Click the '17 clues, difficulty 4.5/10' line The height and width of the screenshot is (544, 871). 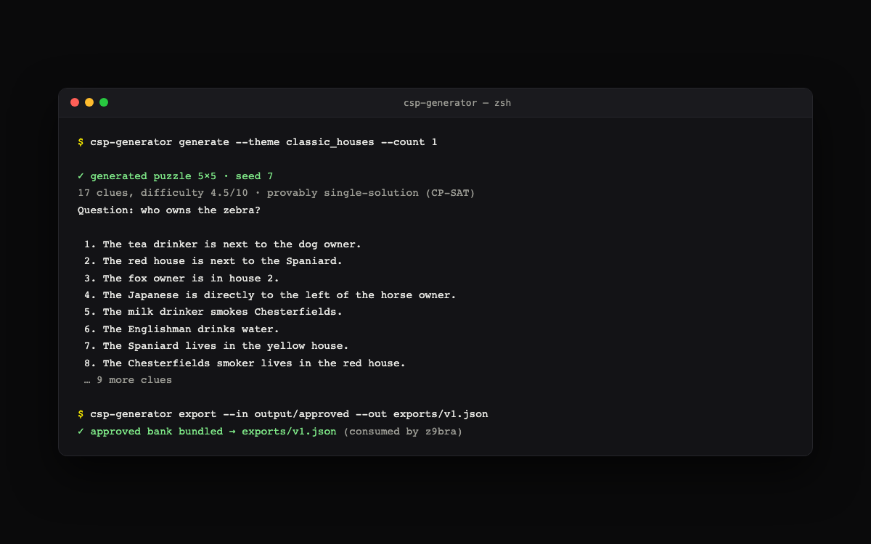click(x=277, y=193)
